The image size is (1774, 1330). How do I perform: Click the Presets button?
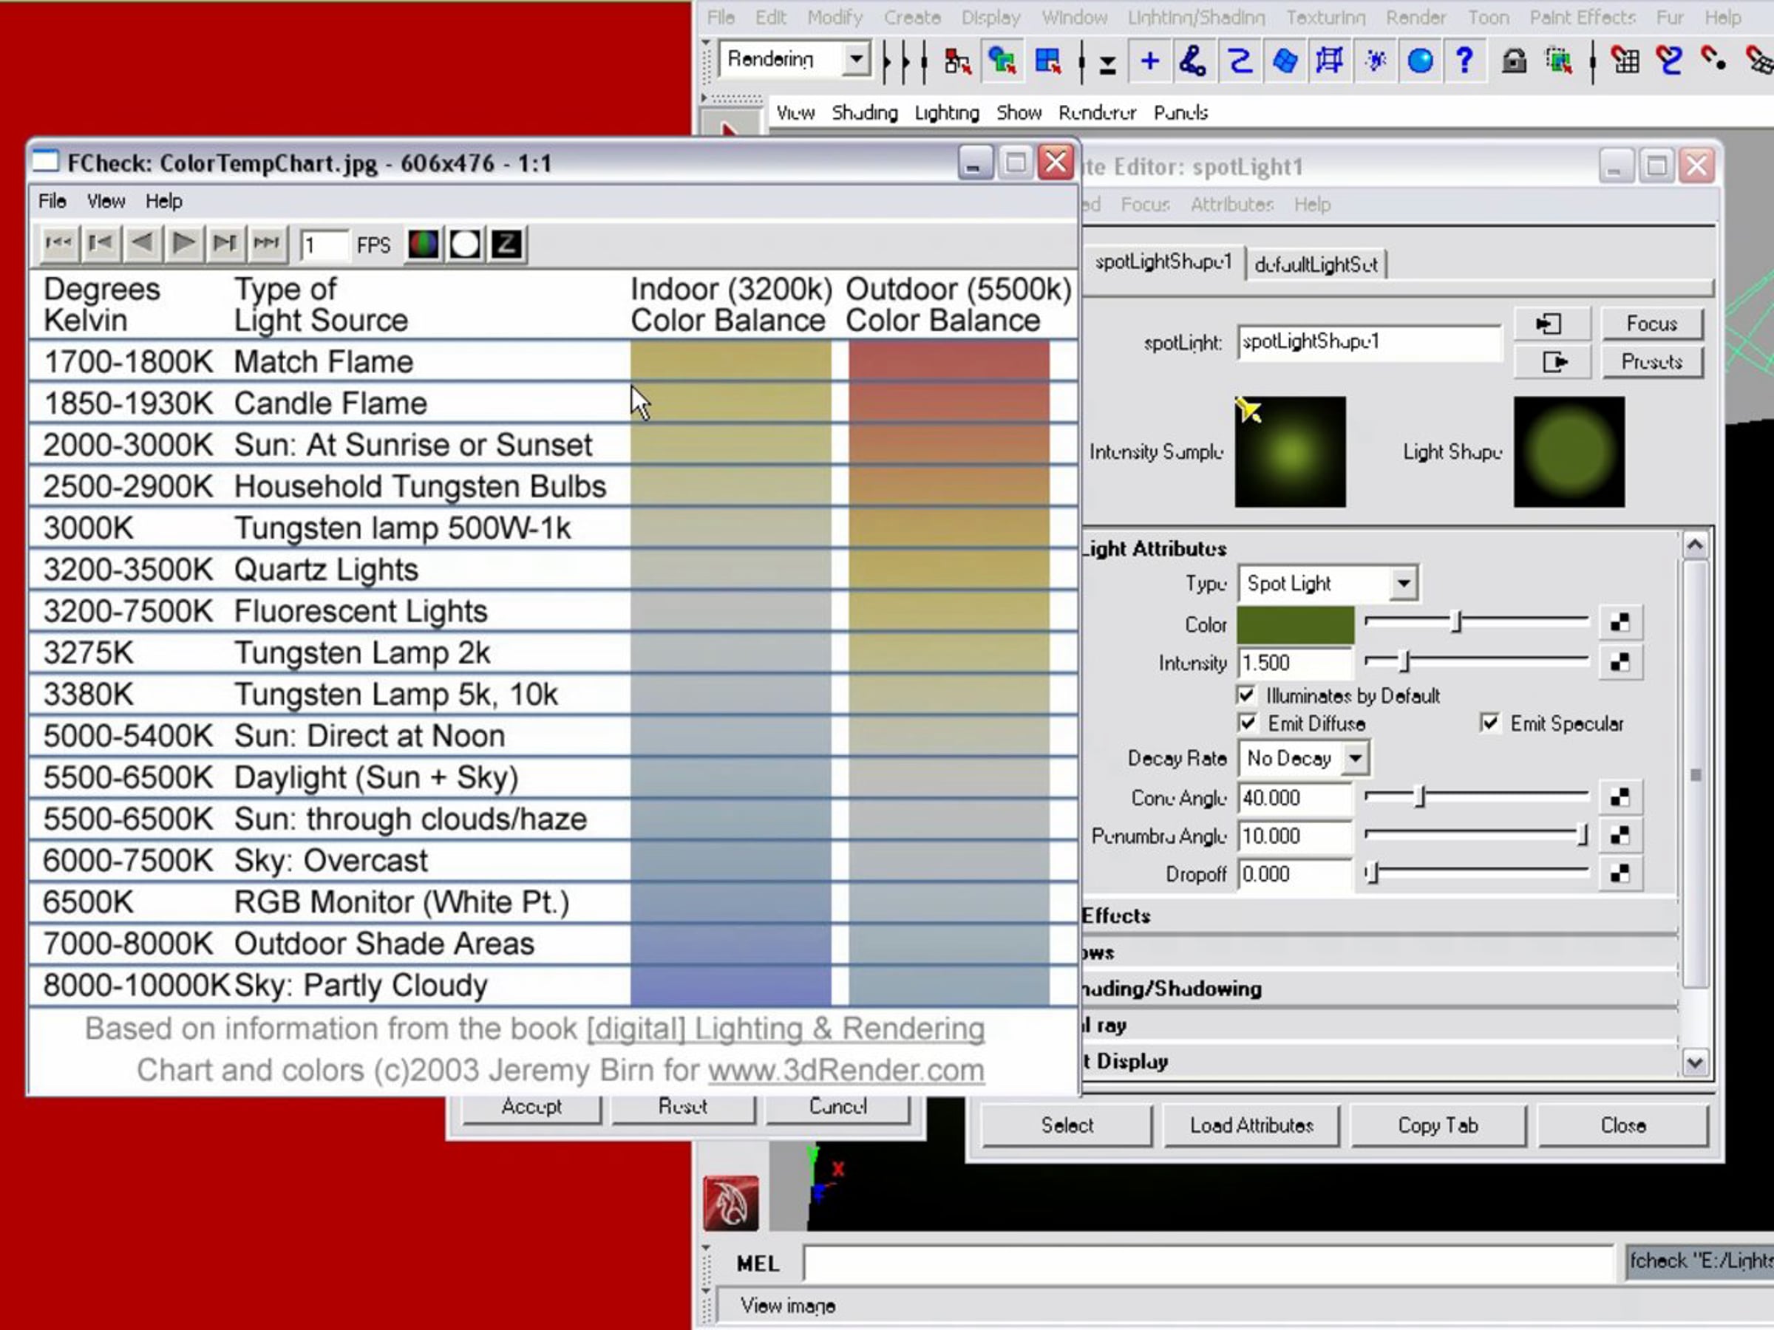[x=1651, y=361]
